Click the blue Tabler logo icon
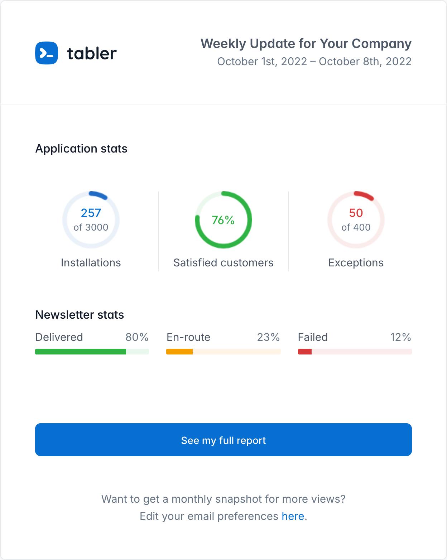The image size is (447, 560). point(47,53)
